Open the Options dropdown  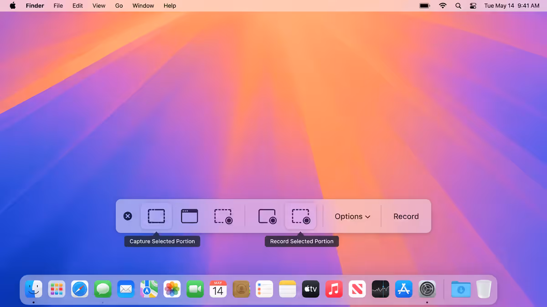pyautogui.click(x=352, y=216)
